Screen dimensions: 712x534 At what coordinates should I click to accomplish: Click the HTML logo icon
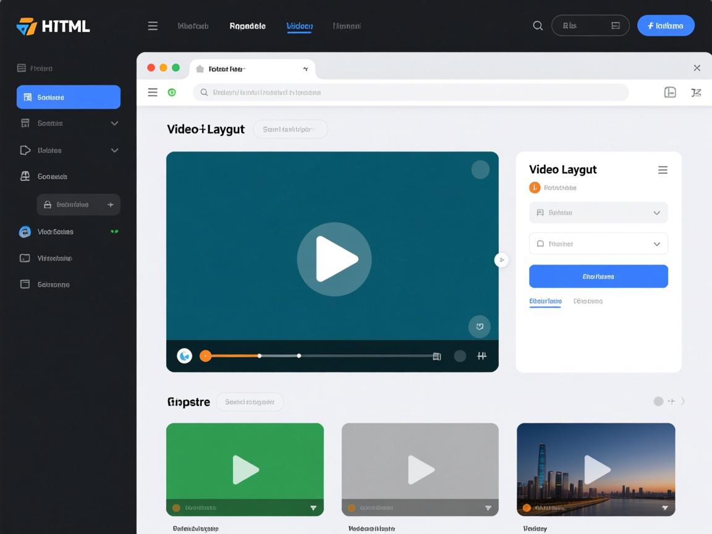coord(27,26)
